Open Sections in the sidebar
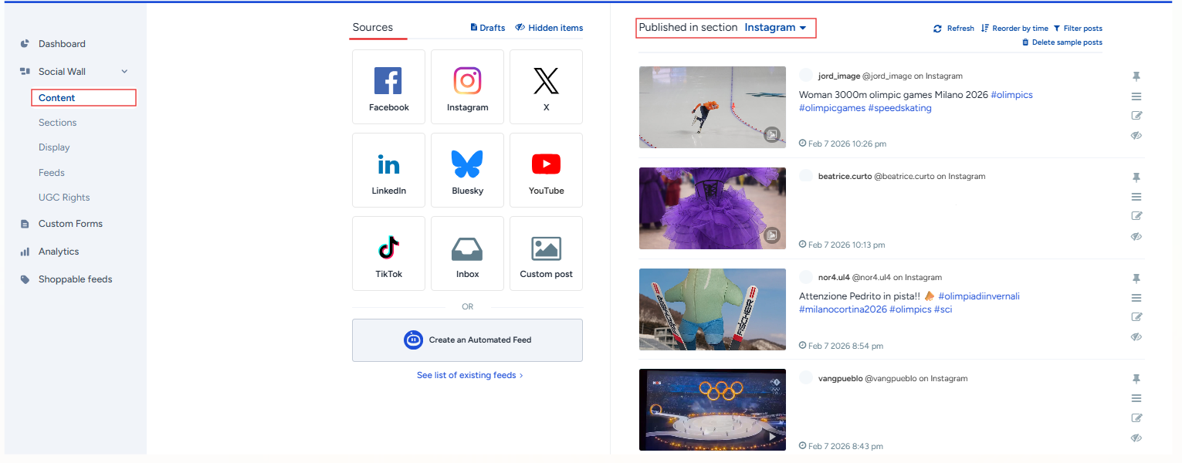 [58, 123]
